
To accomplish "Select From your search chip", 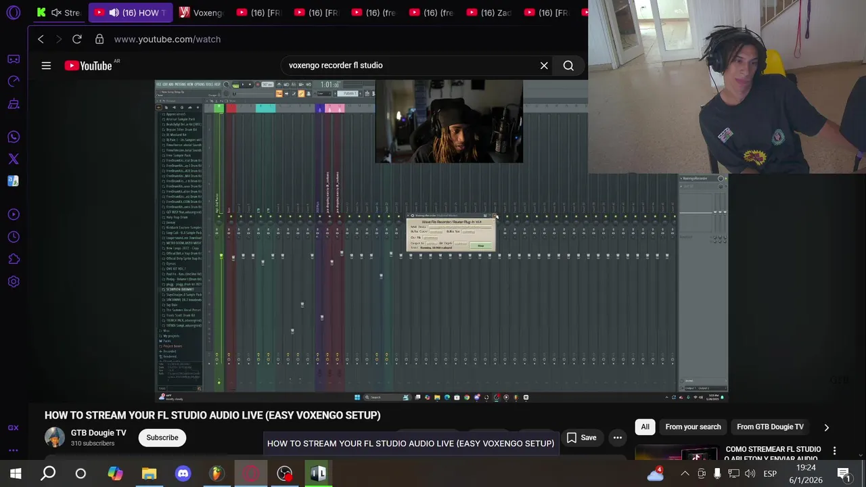I will 693,427.
